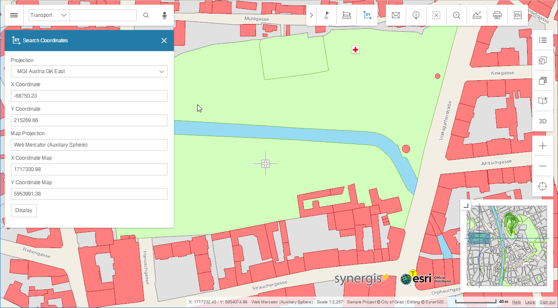This screenshot has width=558, height=308.
Task: Select the marker placement tool
Action: click(326, 15)
